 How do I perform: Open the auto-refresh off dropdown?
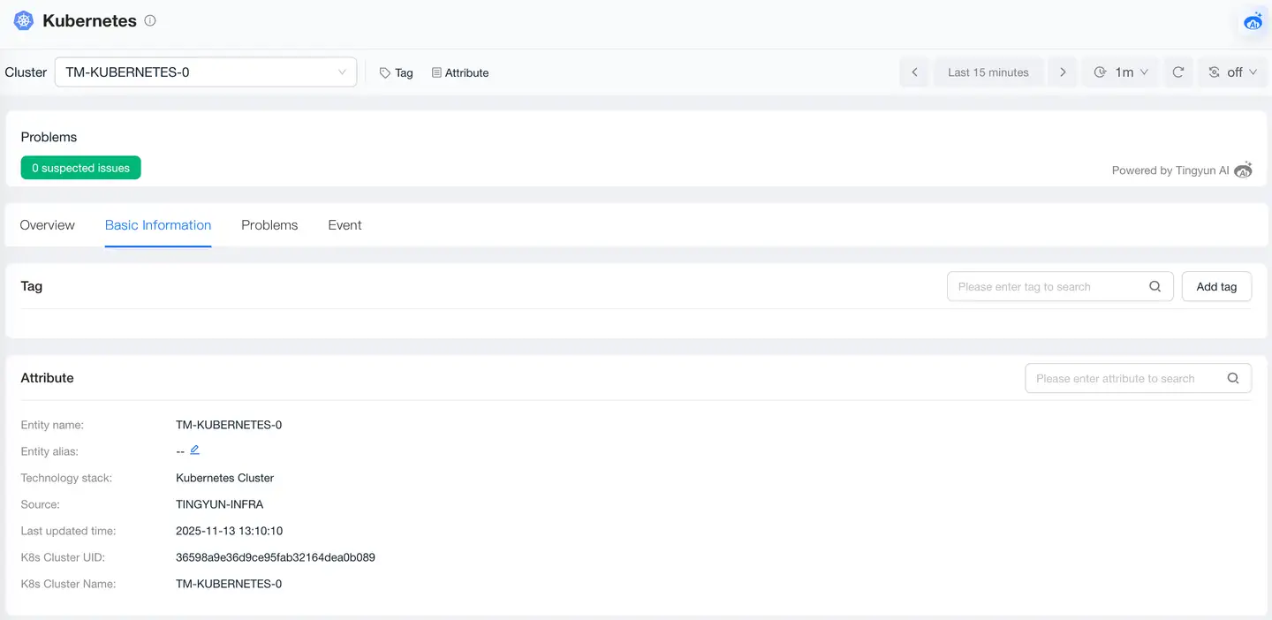(x=1232, y=72)
